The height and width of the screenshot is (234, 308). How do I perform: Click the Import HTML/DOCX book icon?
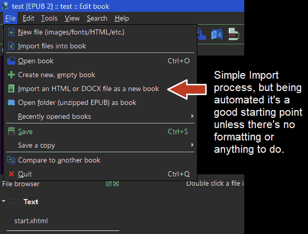[11, 89]
